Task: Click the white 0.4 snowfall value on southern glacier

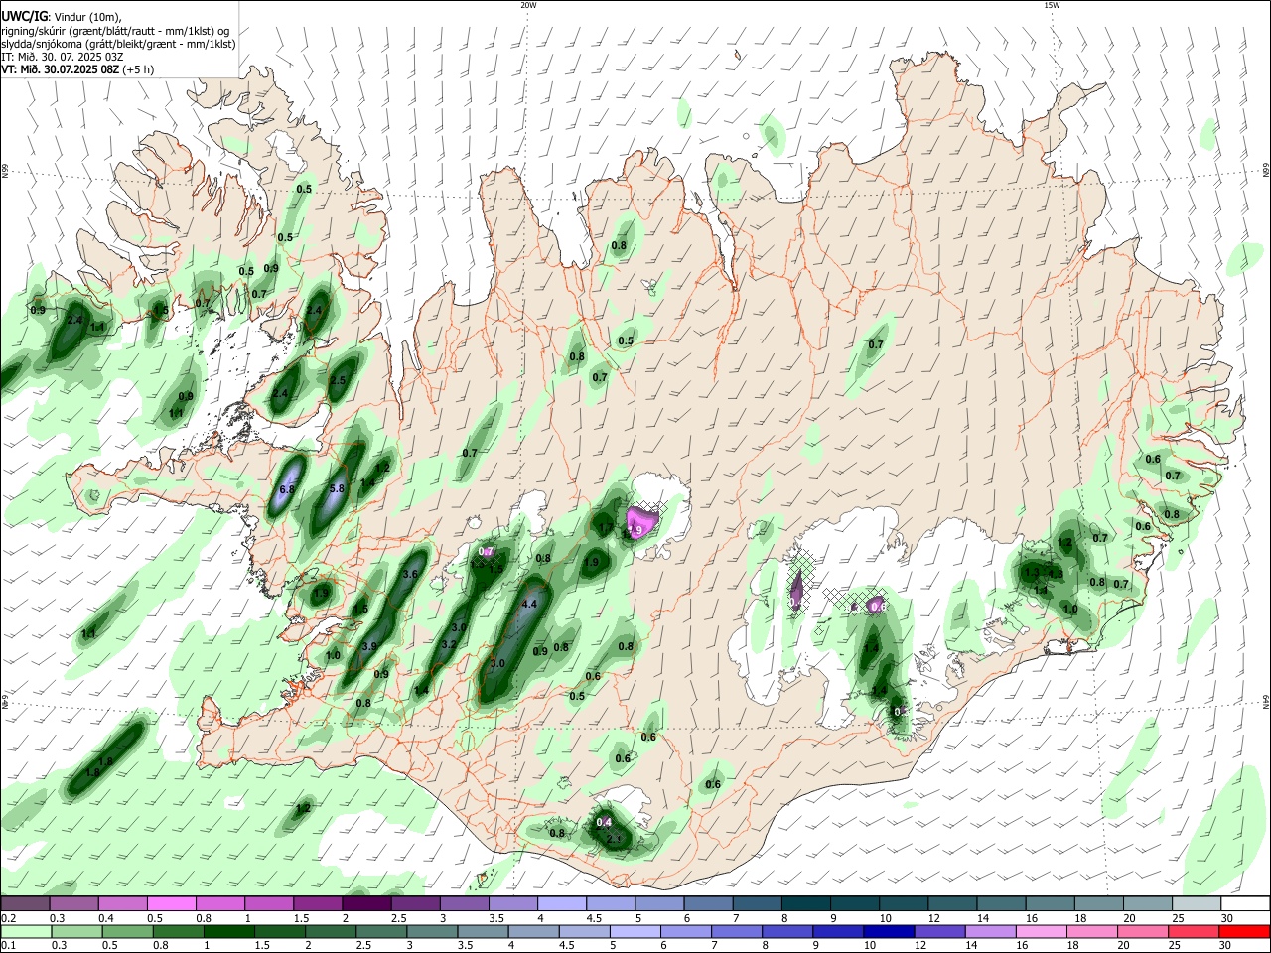Action: [x=604, y=822]
